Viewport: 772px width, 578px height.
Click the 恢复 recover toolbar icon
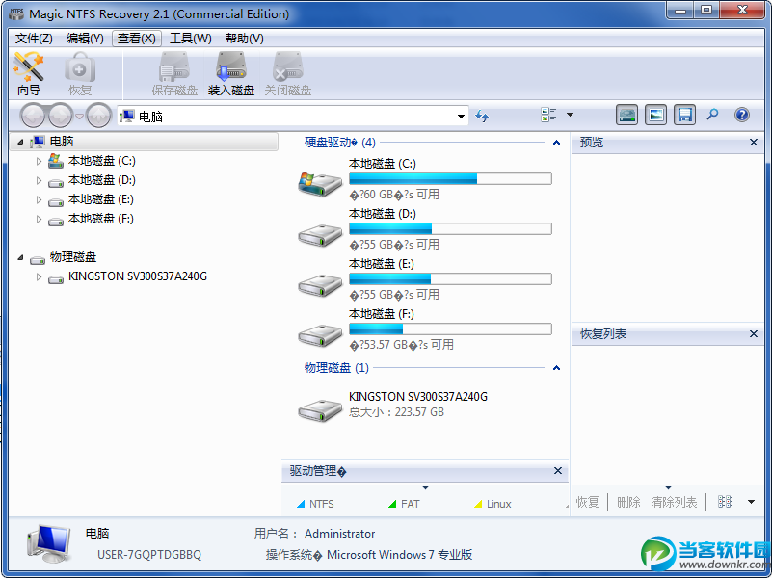coord(80,74)
